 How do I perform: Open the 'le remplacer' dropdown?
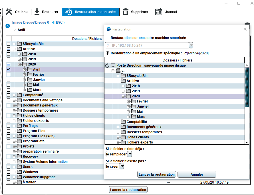coord(130,154)
